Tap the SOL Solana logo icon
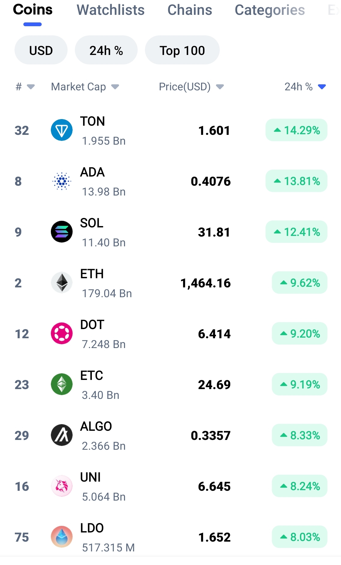This screenshot has width=341, height=565. click(x=62, y=232)
